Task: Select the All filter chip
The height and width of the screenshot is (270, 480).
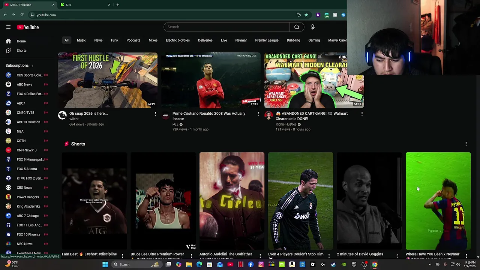Action: coord(66,40)
